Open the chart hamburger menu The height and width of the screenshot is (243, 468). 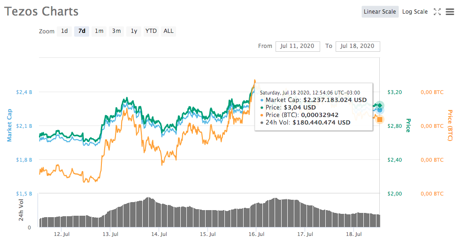pyautogui.click(x=450, y=12)
